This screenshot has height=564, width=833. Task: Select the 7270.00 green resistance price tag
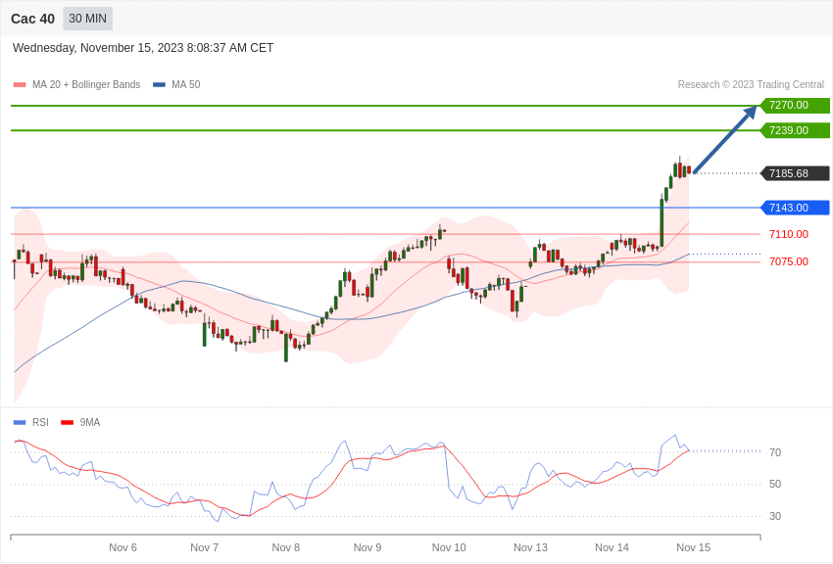794,106
